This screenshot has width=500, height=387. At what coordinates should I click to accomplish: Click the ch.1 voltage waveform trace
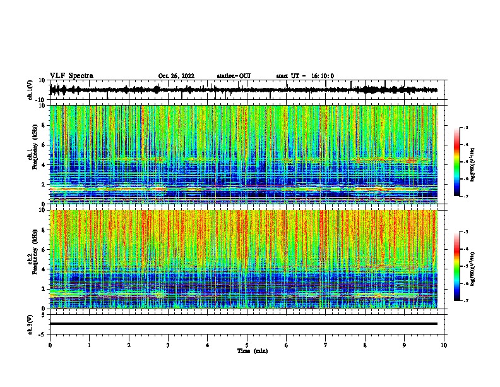[x=243, y=90]
